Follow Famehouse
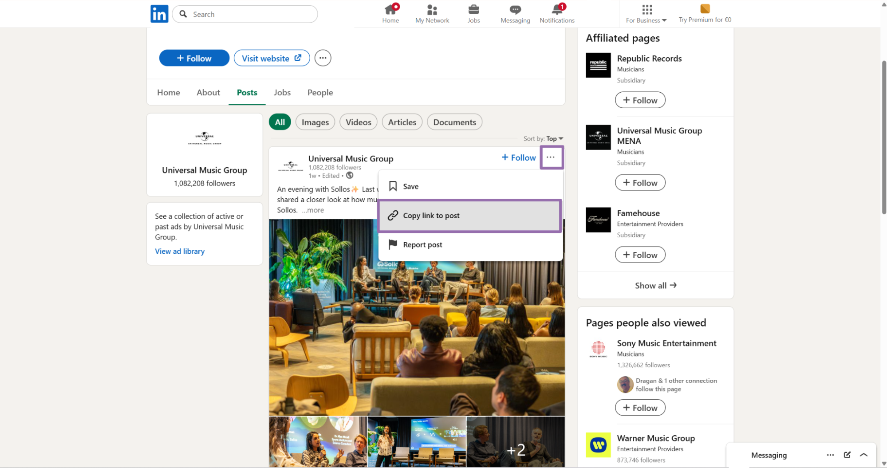The image size is (887, 468). pyautogui.click(x=640, y=255)
